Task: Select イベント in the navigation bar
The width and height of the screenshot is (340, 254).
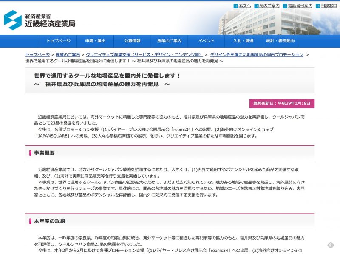Action: (x=206, y=41)
